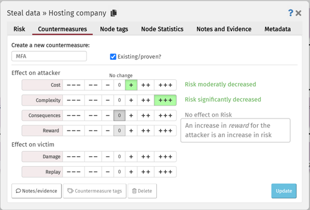Close the countermeasure dialog with X

click(298, 13)
